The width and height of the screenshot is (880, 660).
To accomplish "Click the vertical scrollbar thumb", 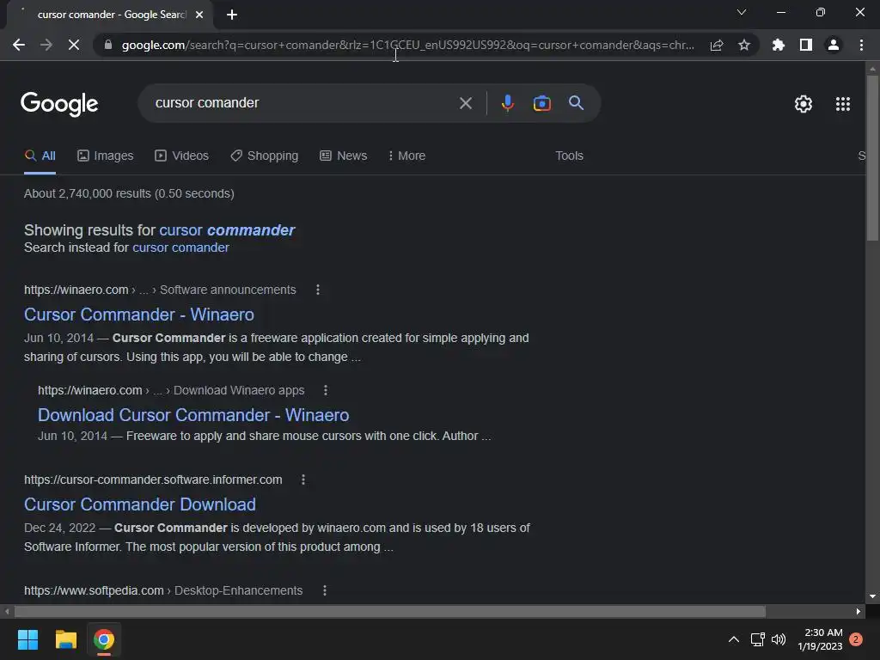I will pos(872,158).
